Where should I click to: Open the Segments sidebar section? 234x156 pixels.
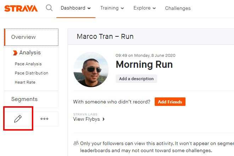[24, 99]
